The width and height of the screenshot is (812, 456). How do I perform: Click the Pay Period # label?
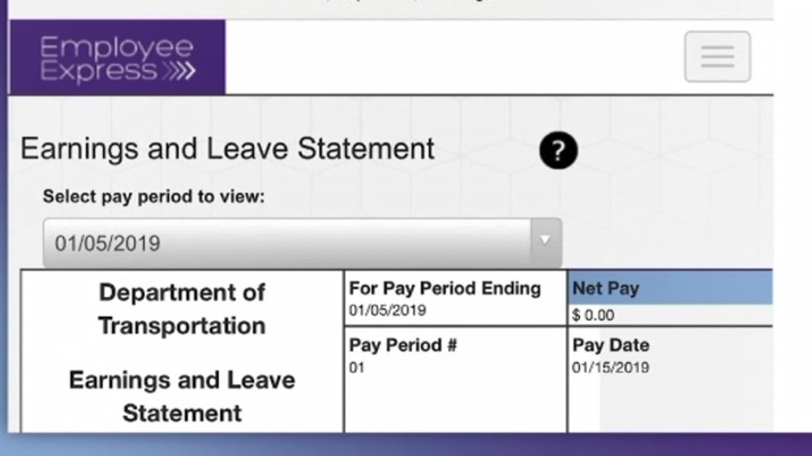click(403, 345)
